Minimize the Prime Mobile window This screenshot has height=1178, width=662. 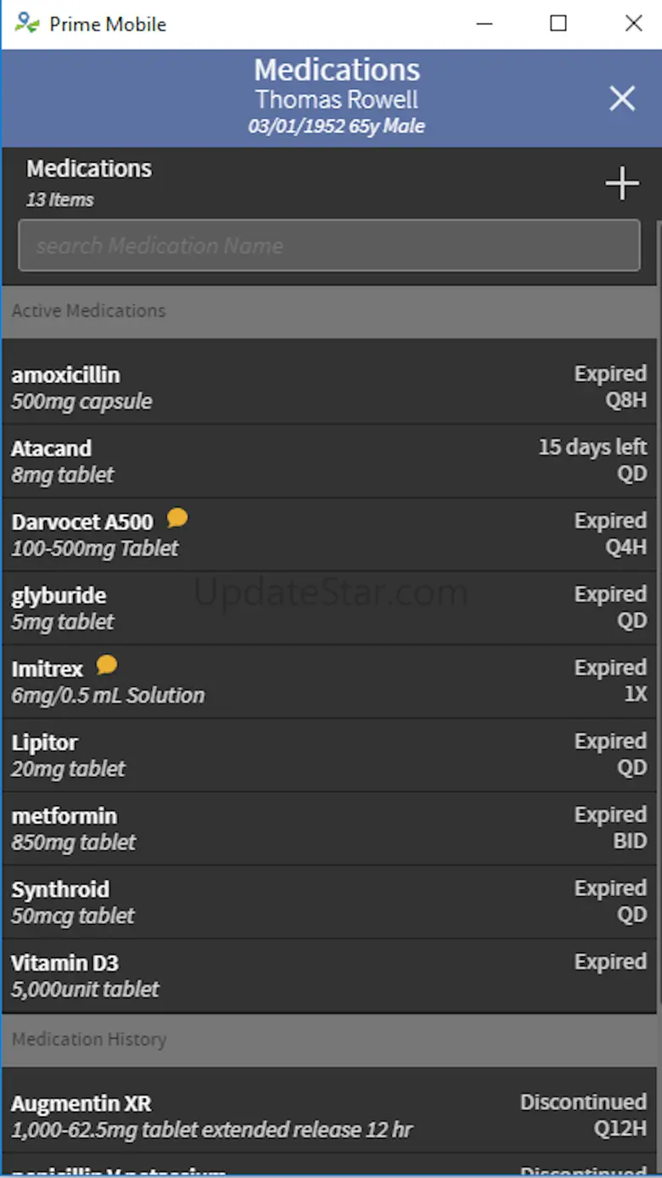(485, 24)
